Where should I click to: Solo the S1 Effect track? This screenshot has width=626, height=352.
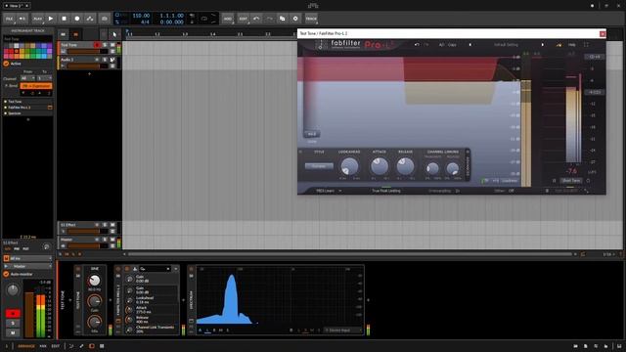(x=105, y=225)
